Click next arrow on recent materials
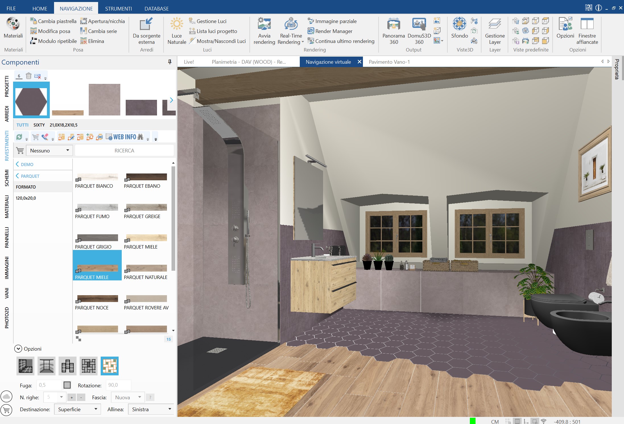Viewport: 624px width, 424px height. pyautogui.click(x=171, y=100)
